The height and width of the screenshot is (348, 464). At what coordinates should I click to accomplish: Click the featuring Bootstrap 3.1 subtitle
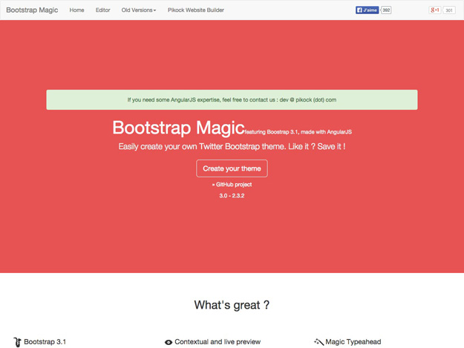[298, 132]
